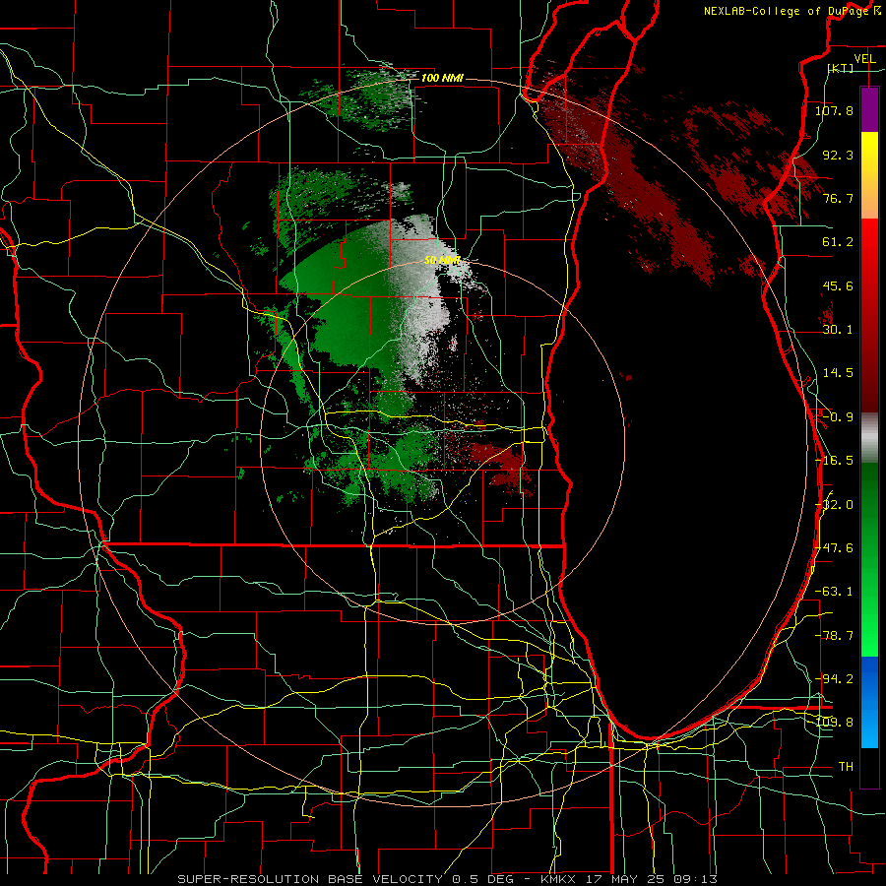Click the -109.8 value on the velocity scale

(835, 723)
